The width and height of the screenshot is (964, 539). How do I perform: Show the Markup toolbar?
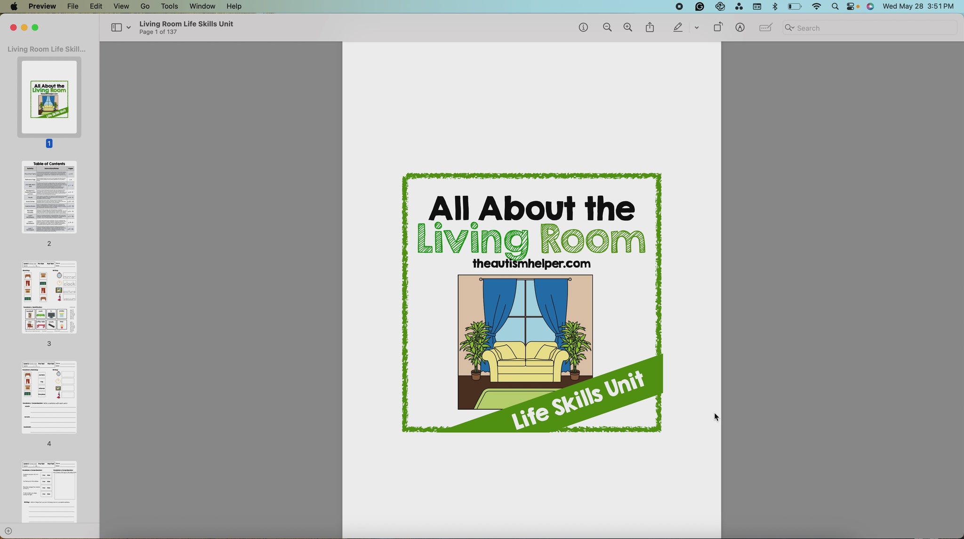click(740, 28)
